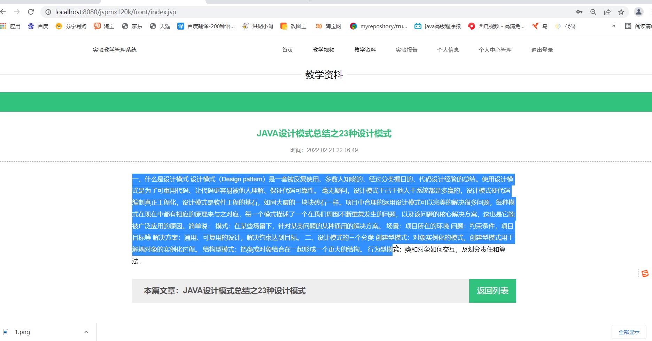The width and height of the screenshot is (652, 341).
Task: Click the timestamp 2022-02-21 22:16:49
Action: (332, 150)
